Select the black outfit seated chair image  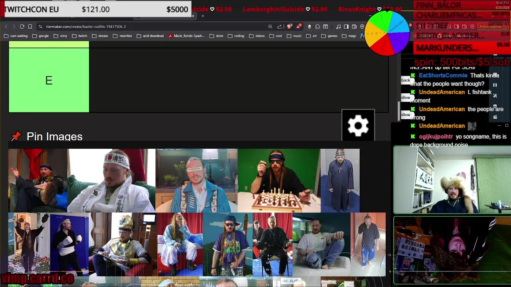tap(272, 244)
